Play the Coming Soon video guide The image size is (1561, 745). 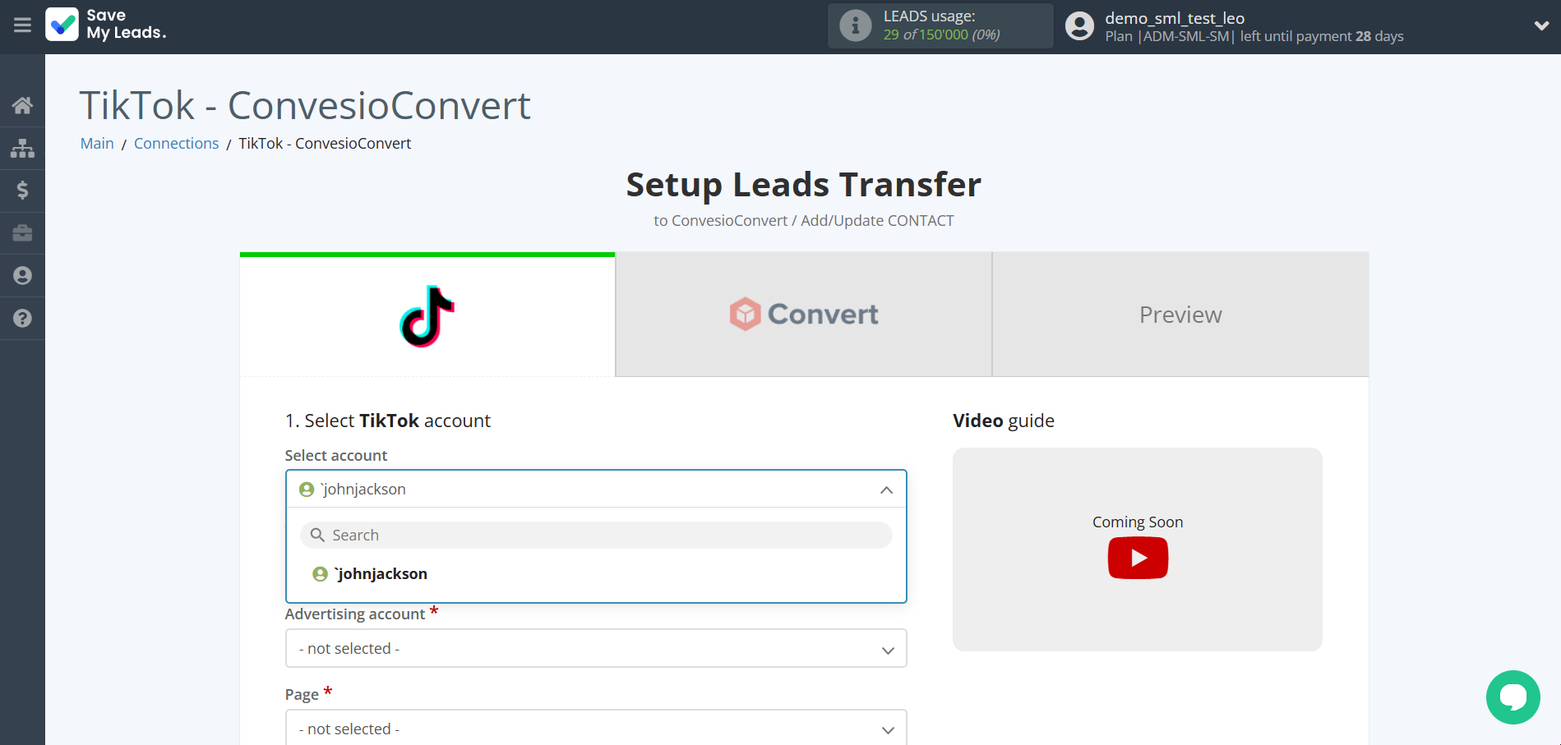(x=1138, y=558)
